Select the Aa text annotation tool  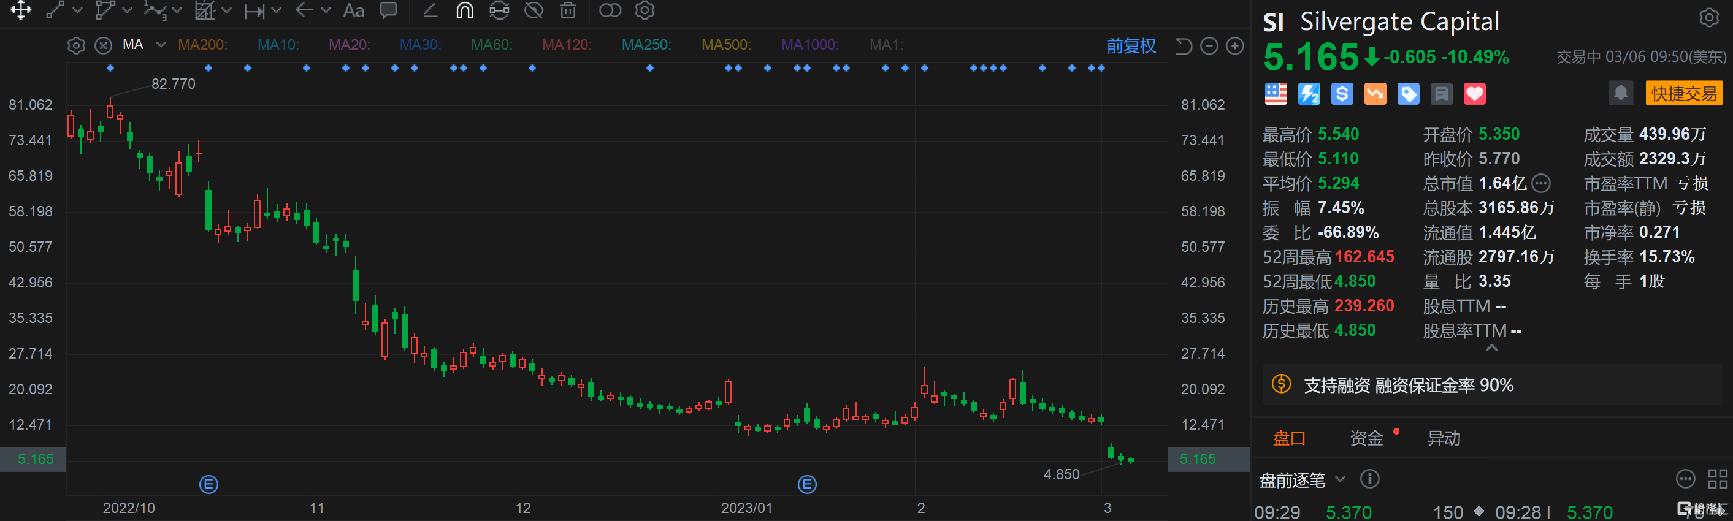point(353,10)
